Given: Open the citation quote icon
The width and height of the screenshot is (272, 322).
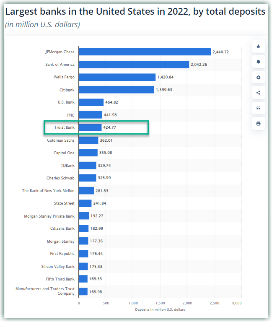Looking at the screenshot, I should click(258, 108).
